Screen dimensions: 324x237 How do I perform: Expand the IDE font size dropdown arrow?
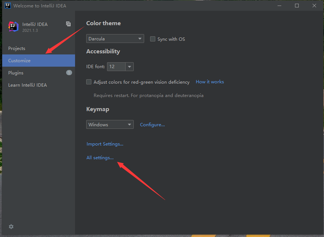pos(130,67)
